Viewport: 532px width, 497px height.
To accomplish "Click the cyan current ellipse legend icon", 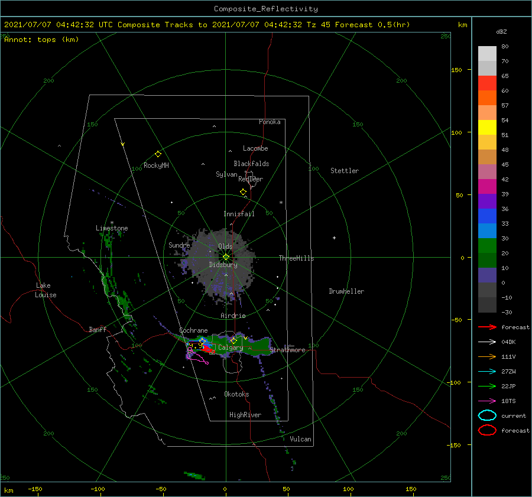I will pos(487,415).
